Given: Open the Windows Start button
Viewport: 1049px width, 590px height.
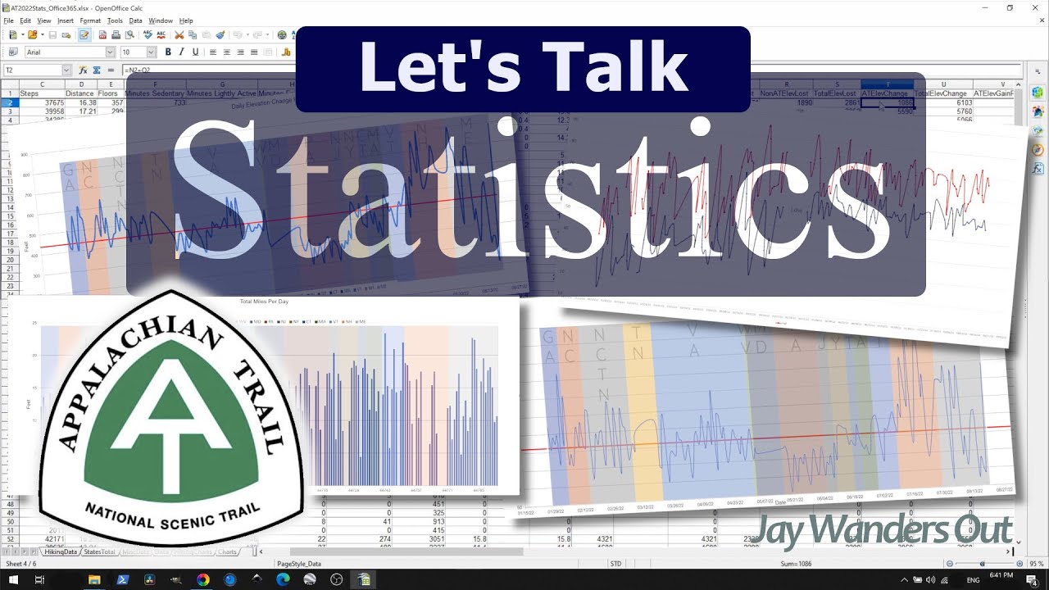Looking at the screenshot, I should click(13, 579).
